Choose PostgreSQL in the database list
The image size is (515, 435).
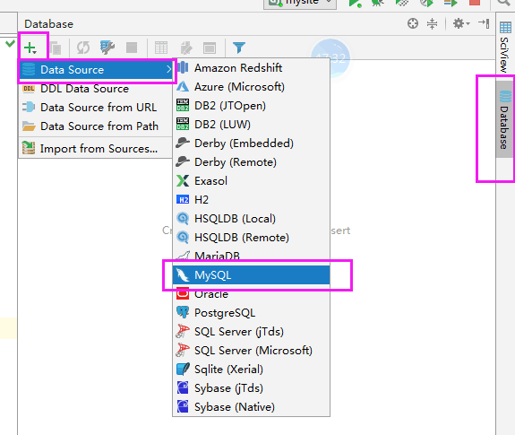251,312
